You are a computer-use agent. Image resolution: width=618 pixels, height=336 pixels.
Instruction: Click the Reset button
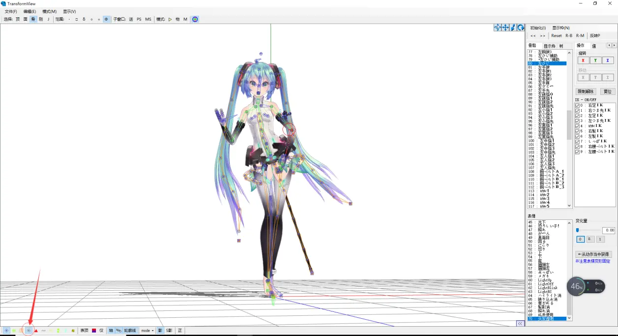pyautogui.click(x=556, y=35)
